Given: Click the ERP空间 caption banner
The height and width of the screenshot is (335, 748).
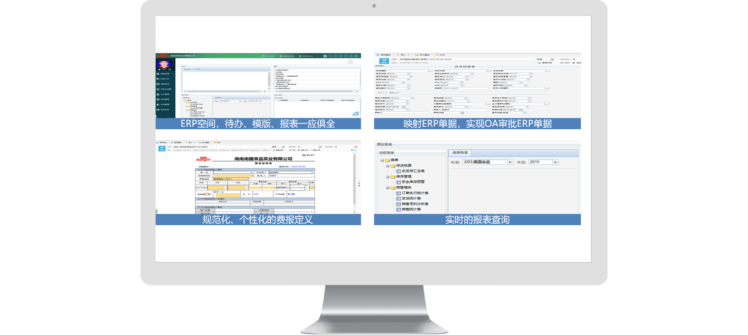Looking at the screenshot, I should point(258,124).
